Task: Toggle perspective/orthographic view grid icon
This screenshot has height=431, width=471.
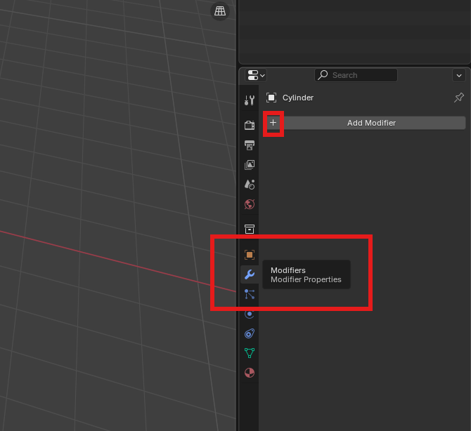Action: pyautogui.click(x=220, y=11)
